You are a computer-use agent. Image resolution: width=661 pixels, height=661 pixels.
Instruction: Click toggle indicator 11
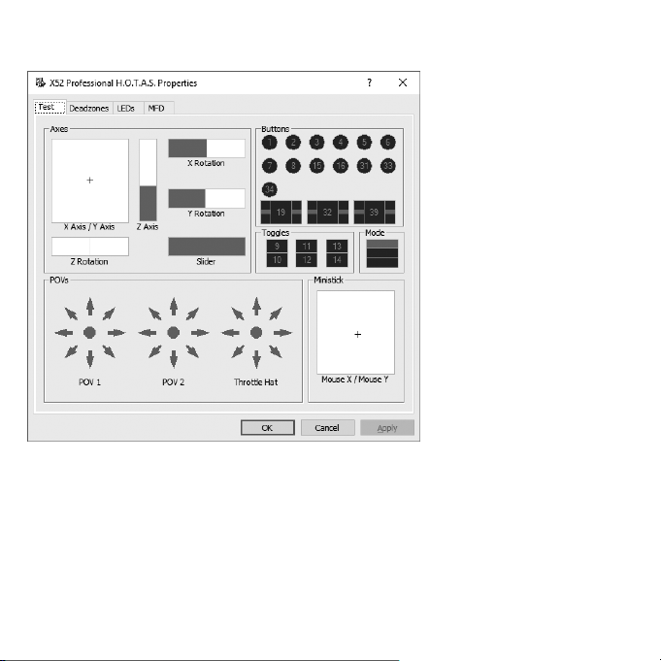(307, 247)
